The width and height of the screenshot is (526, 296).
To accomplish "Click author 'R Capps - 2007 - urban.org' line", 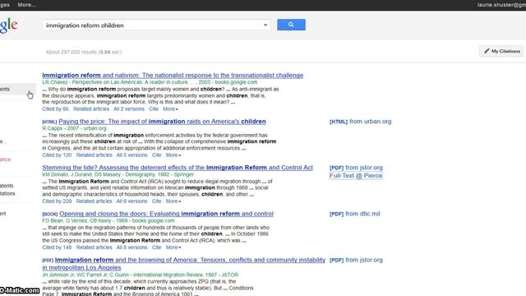I will pyautogui.click(x=74, y=128).
